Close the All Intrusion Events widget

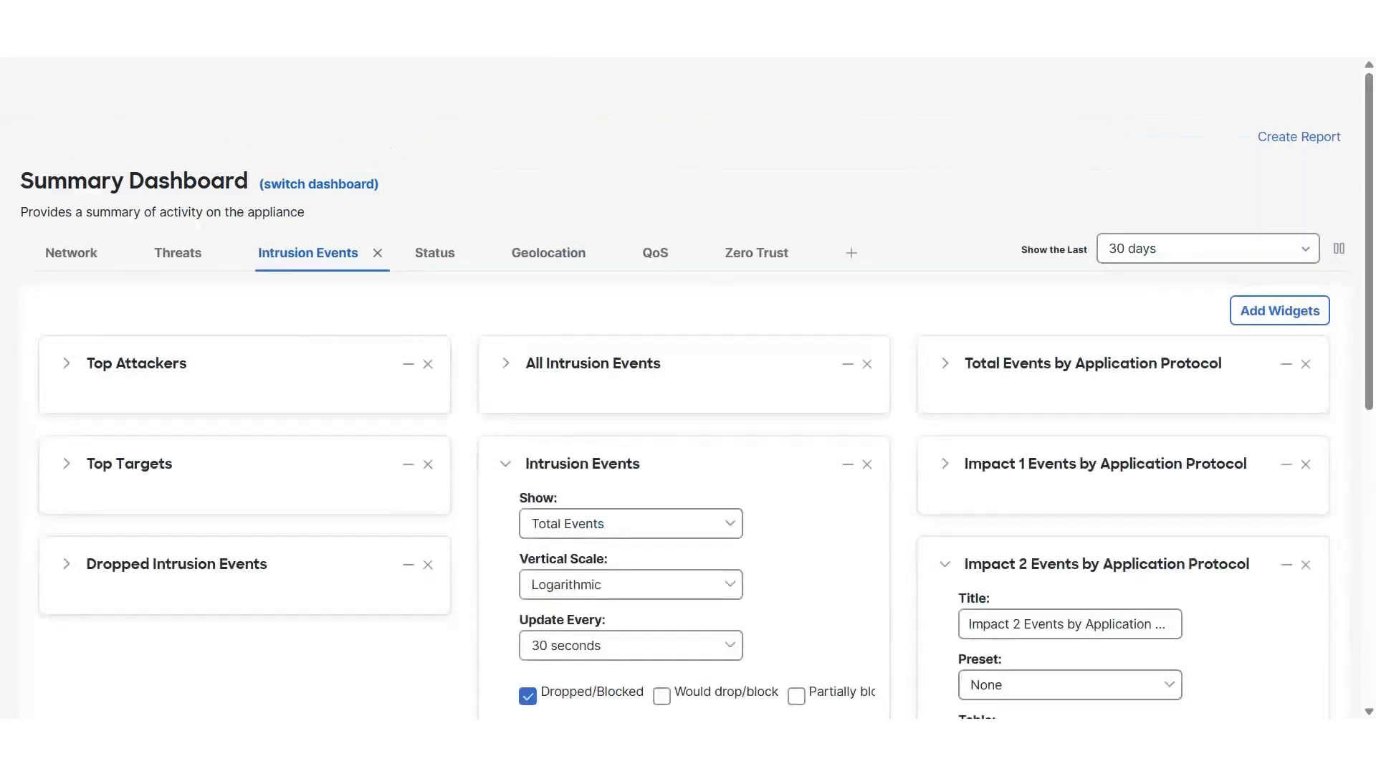click(867, 364)
